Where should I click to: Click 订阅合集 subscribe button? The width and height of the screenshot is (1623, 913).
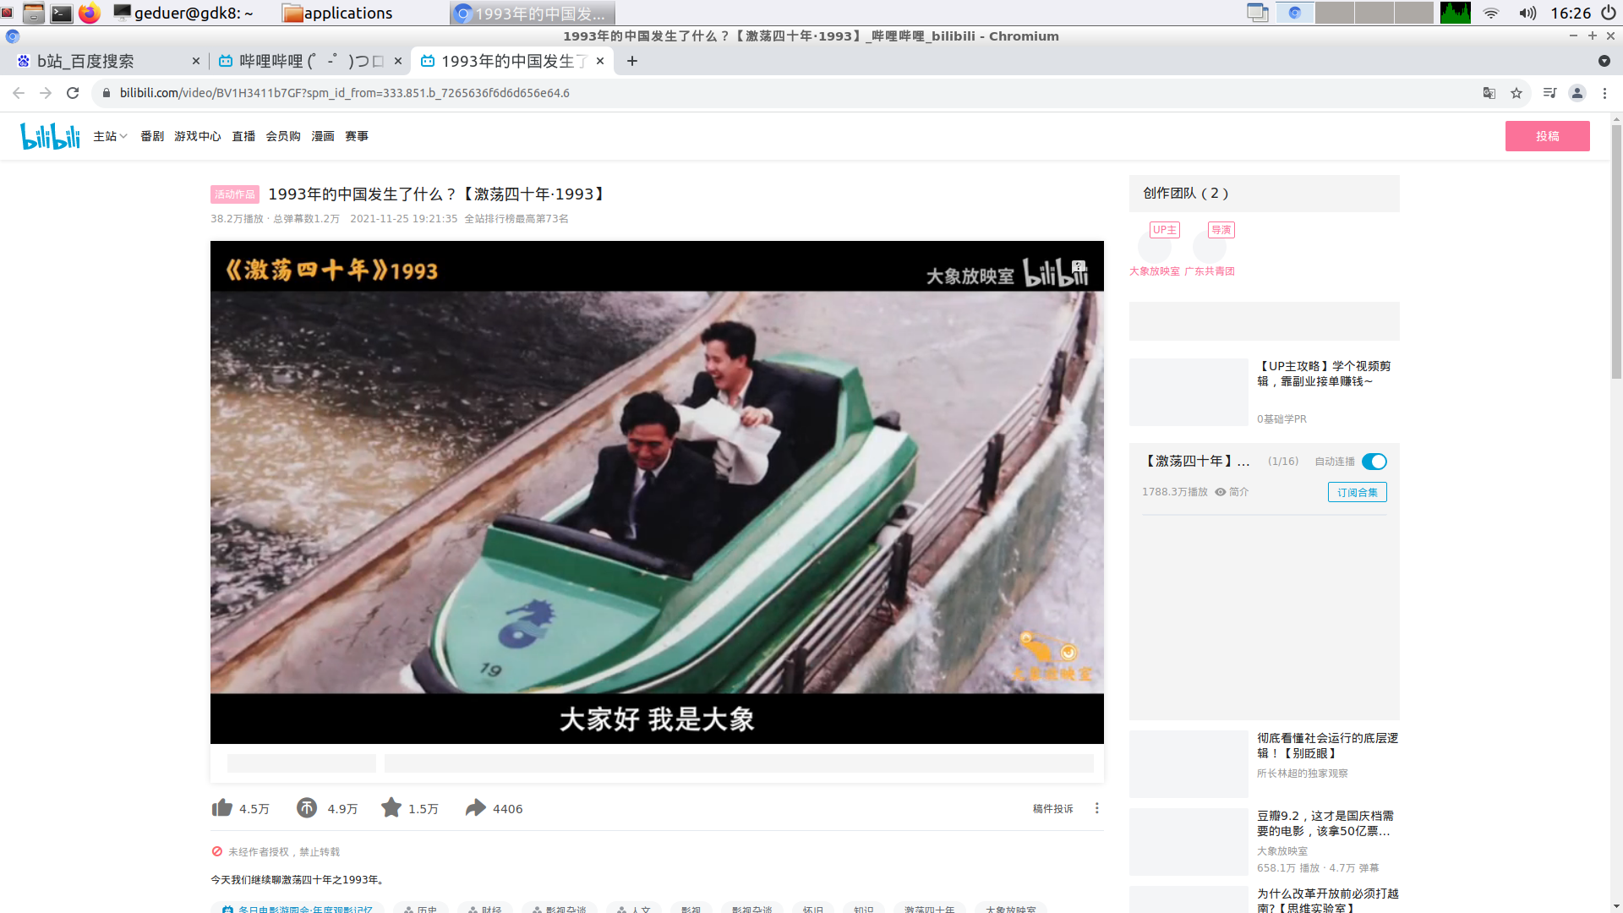(x=1358, y=492)
